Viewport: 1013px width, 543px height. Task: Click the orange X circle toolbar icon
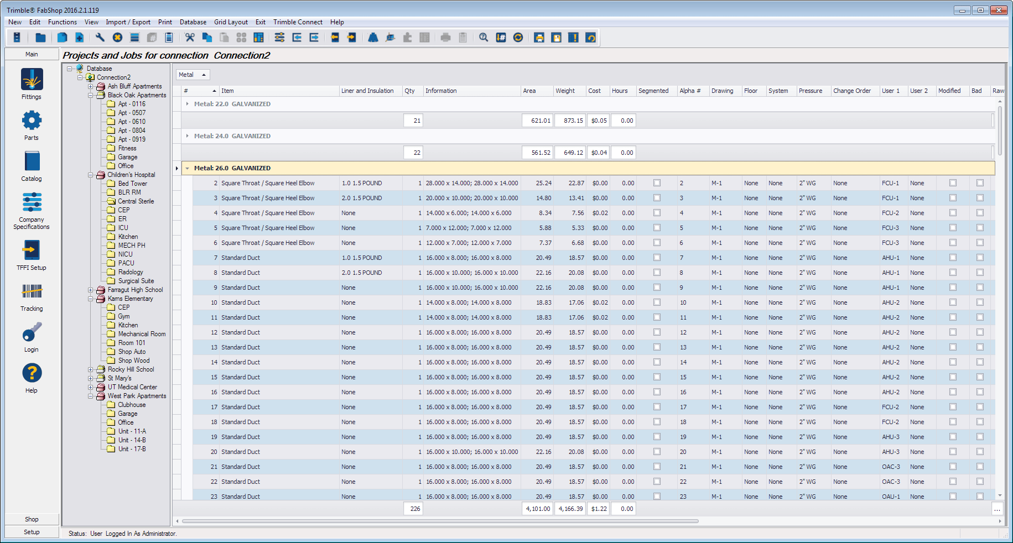coord(117,38)
